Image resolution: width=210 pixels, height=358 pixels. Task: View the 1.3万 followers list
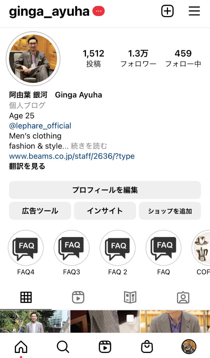point(138,58)
